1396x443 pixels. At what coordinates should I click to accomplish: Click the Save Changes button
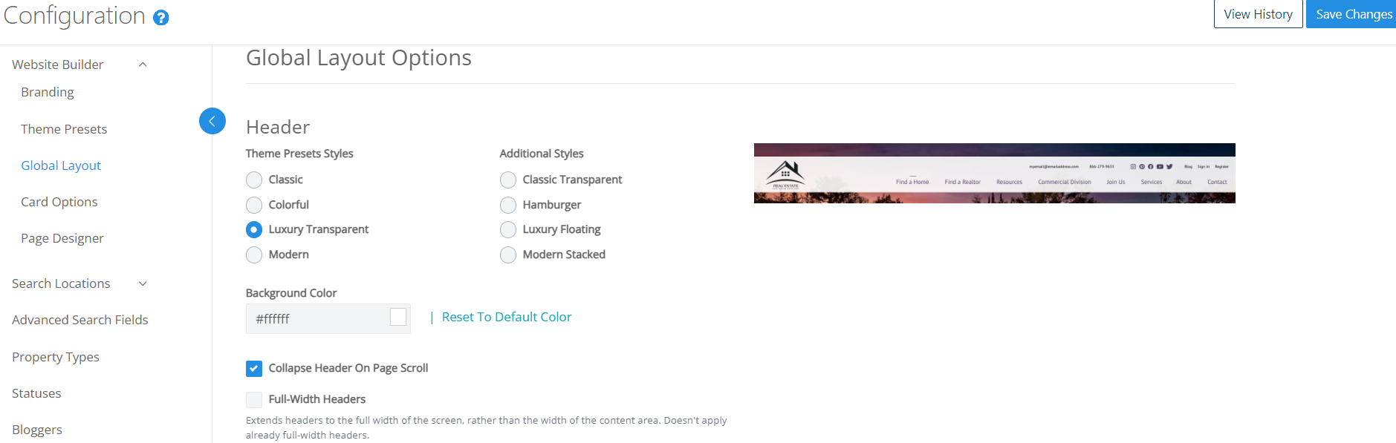1354,13
